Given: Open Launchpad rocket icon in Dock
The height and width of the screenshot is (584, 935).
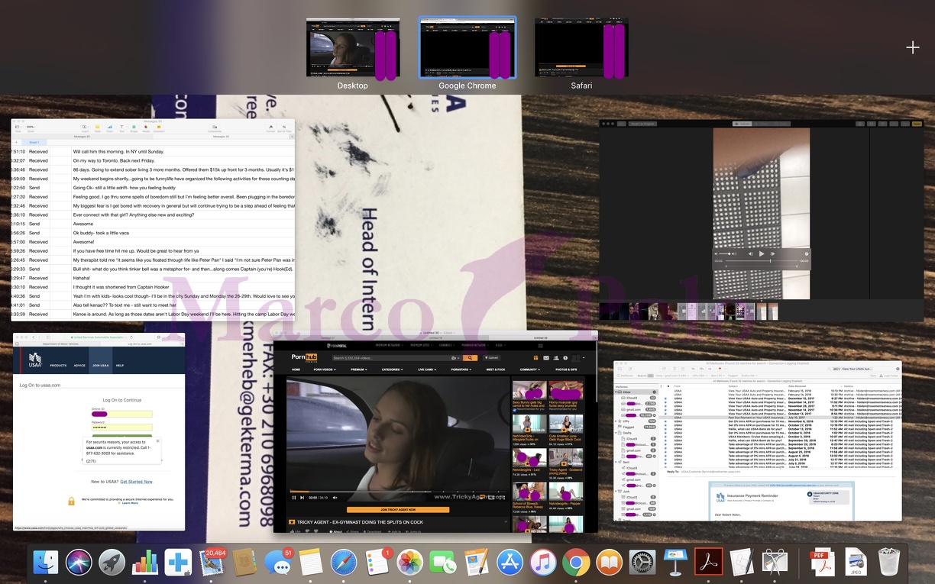Looking at the screenshot, I should click(112, 563).
